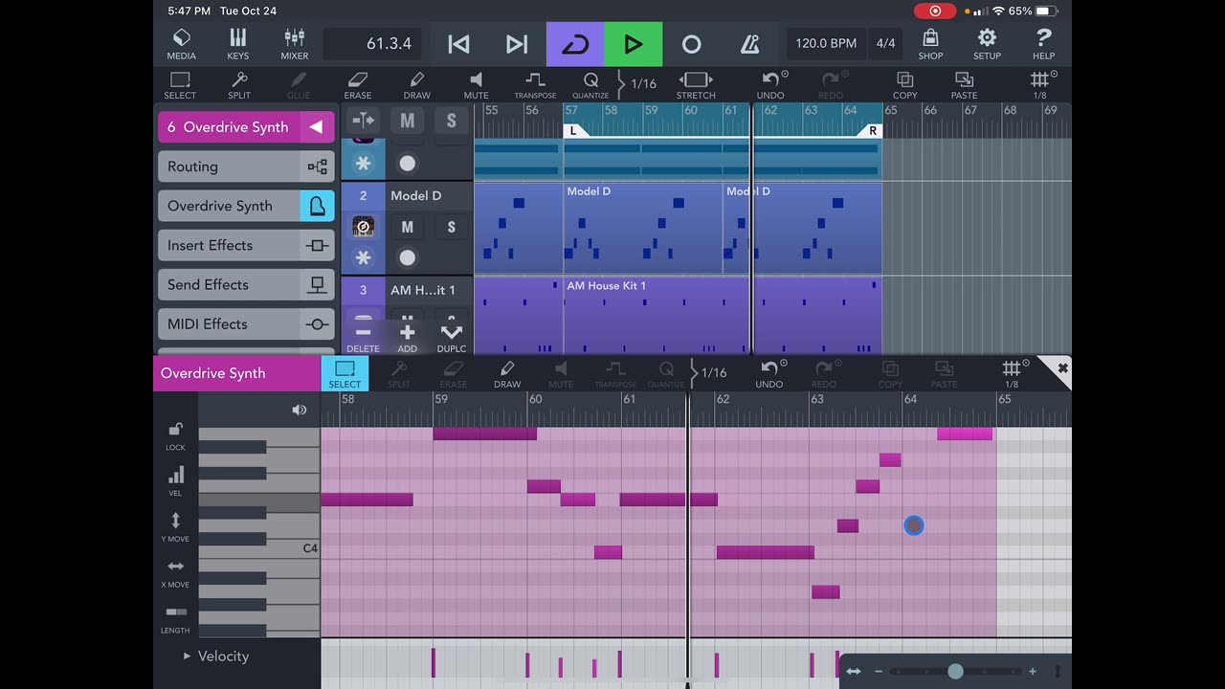Viewport: 1225px width, 689px height.
Task: Jump to the previous marker
Action: 458,44
